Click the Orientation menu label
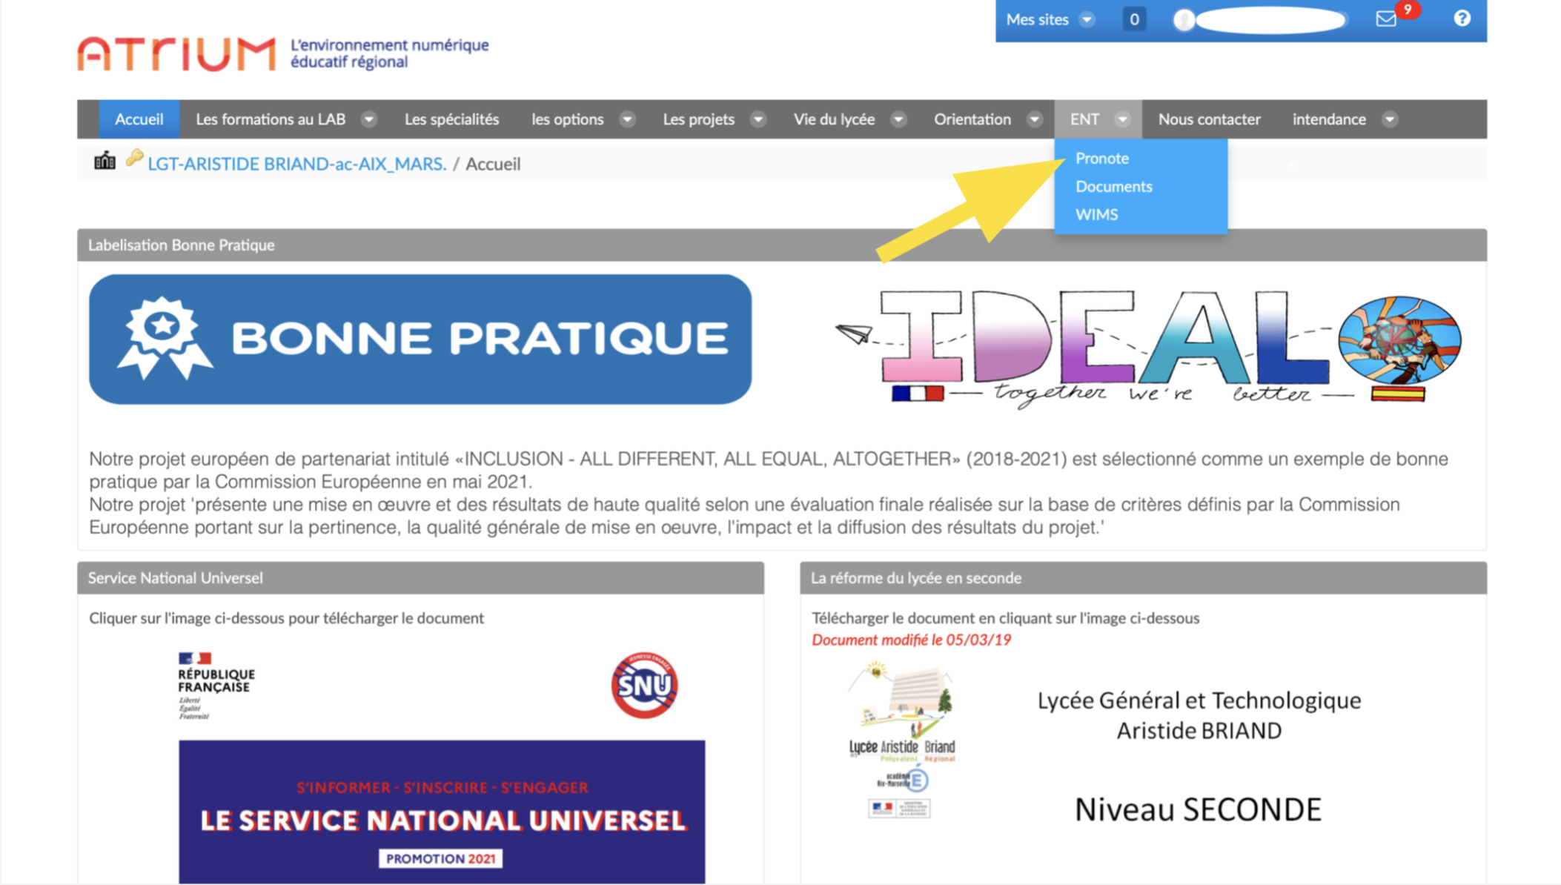Viewport: 1561px width, 885px height. tap(972, 119)
